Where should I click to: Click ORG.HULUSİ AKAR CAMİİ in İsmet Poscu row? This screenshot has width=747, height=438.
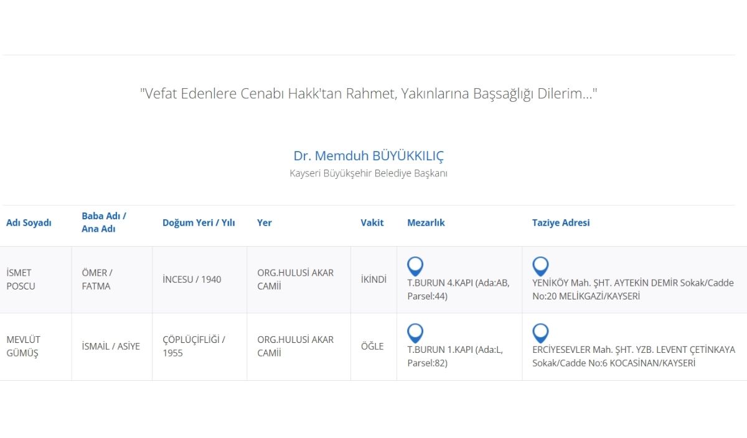click(295, 280)
